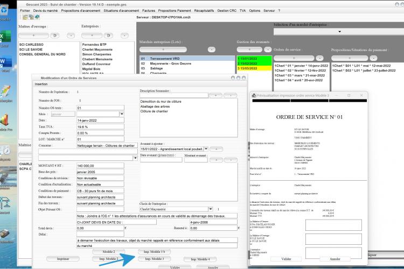Select lot 02 Maçonnerie - Gros Oeuvre
404x269 pixels.
[x=187, y=63]
